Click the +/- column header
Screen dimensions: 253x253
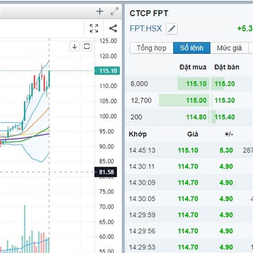[x=229, y=134]
